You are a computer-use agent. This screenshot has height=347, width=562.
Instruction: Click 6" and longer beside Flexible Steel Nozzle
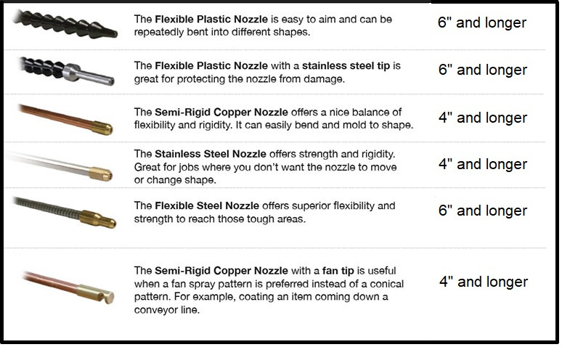pos(482,211)
